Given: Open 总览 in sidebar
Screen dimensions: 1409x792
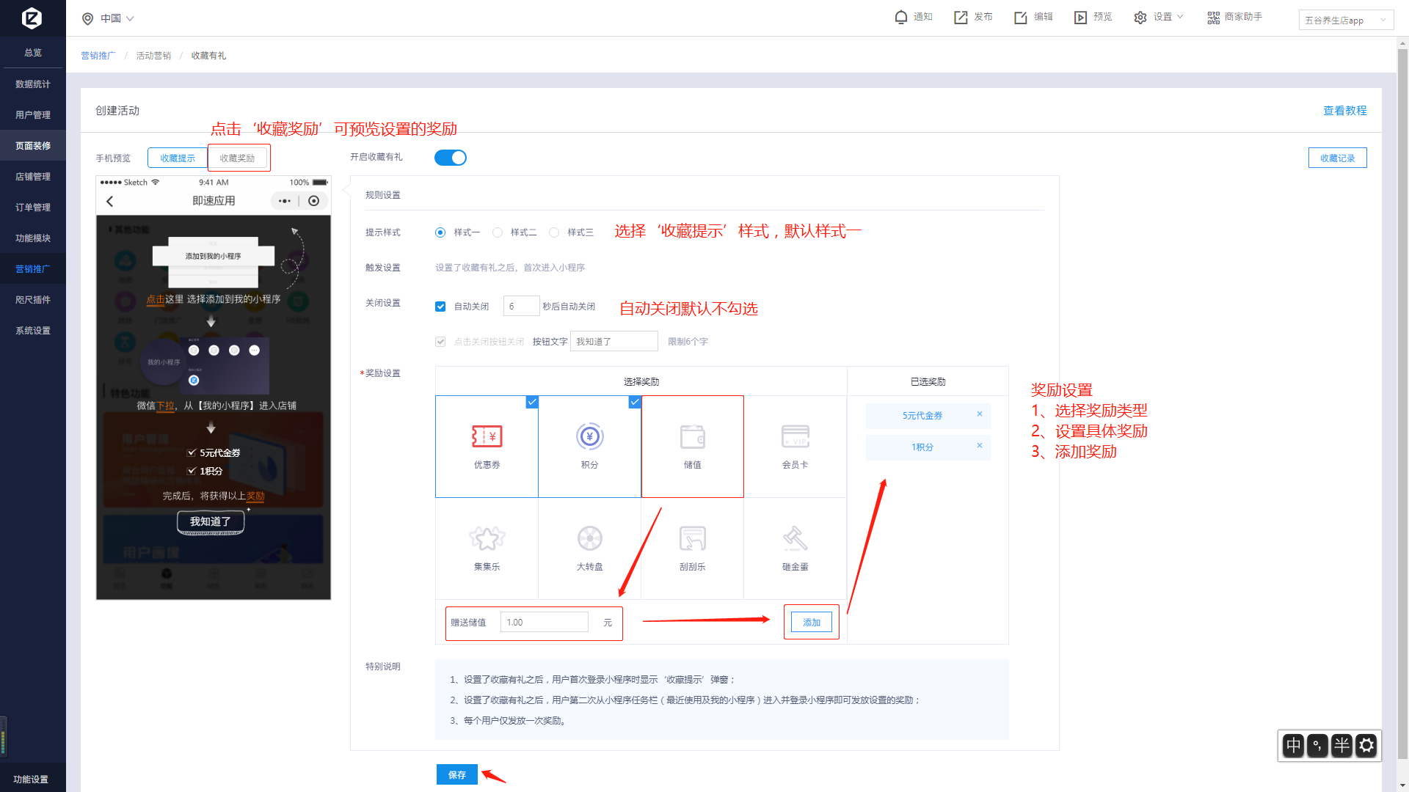Looking at the screenshot, I should (x=33, y=53).
